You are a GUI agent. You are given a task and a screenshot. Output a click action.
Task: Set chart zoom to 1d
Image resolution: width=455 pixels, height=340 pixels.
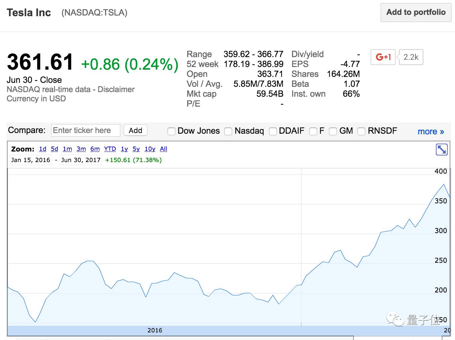pyautogui.click(x=43, y=149)
